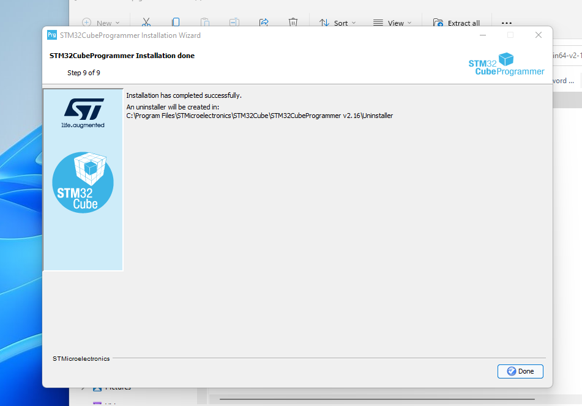Click 'Installation has completed successfully.' text
The height and width of the screenshot is (406, 582).
[x=184, y=95]
